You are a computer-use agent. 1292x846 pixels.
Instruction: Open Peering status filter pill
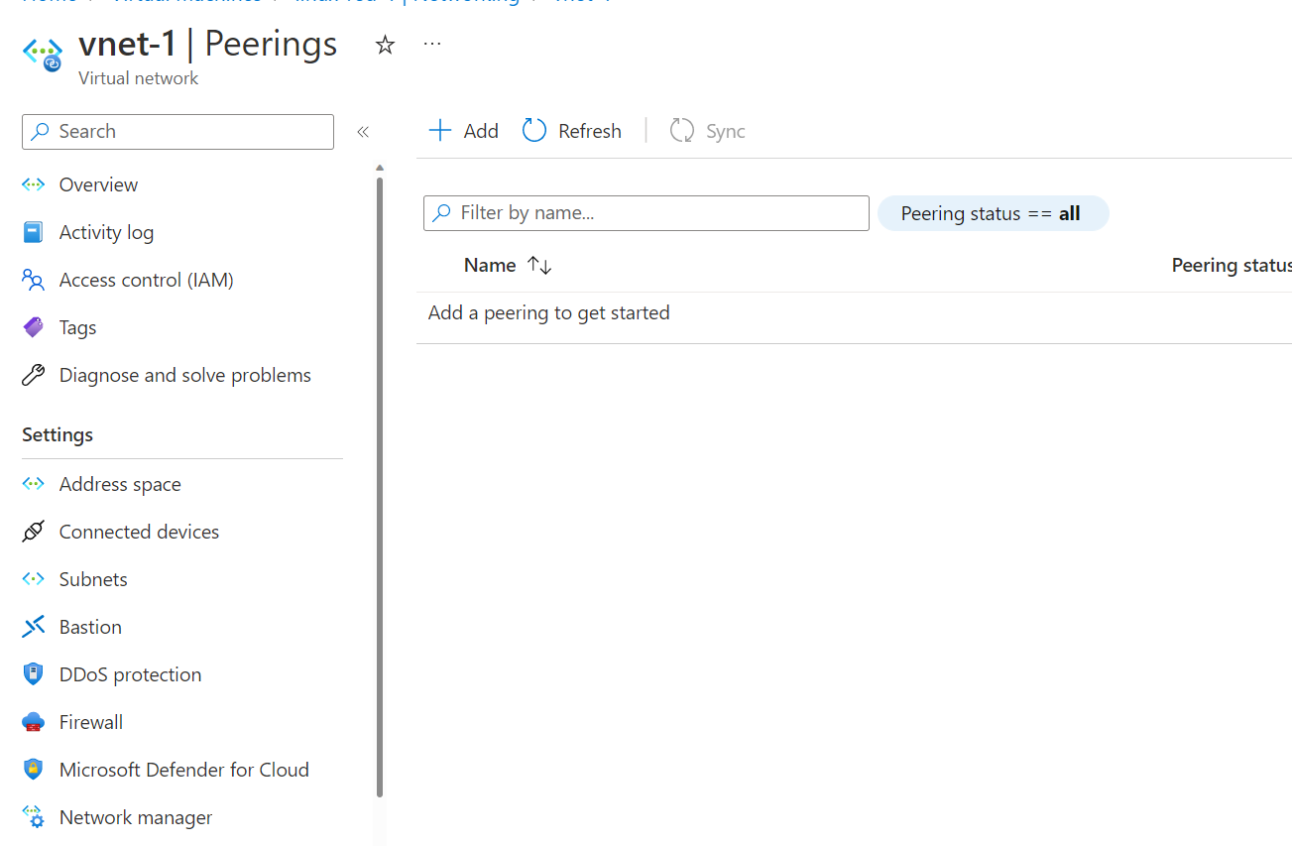(x=992, y=213)
